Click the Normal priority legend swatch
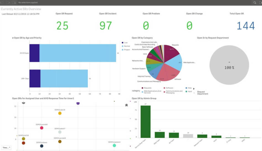This screenshot has width=262, height=151. point(122,46)
